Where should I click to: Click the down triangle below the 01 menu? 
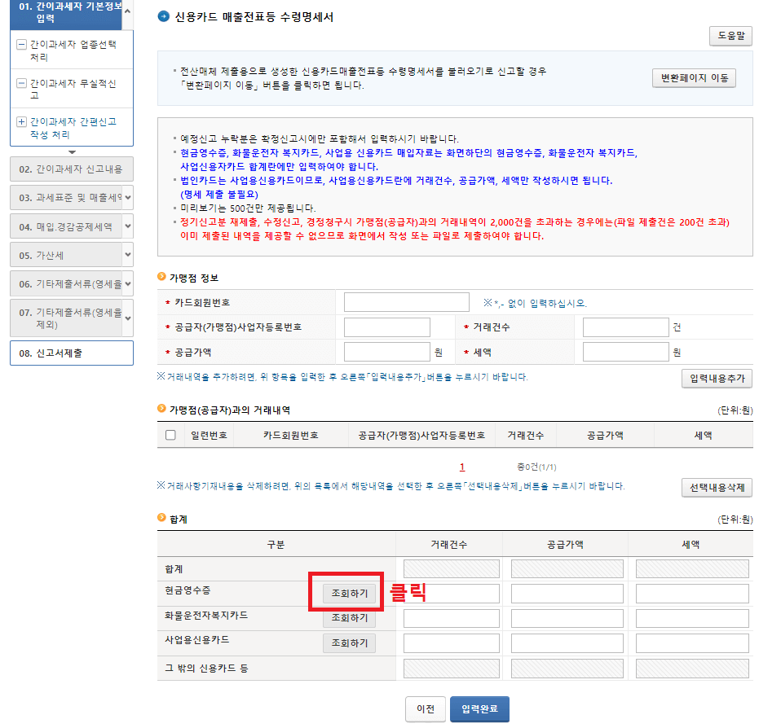coord(73,152)
